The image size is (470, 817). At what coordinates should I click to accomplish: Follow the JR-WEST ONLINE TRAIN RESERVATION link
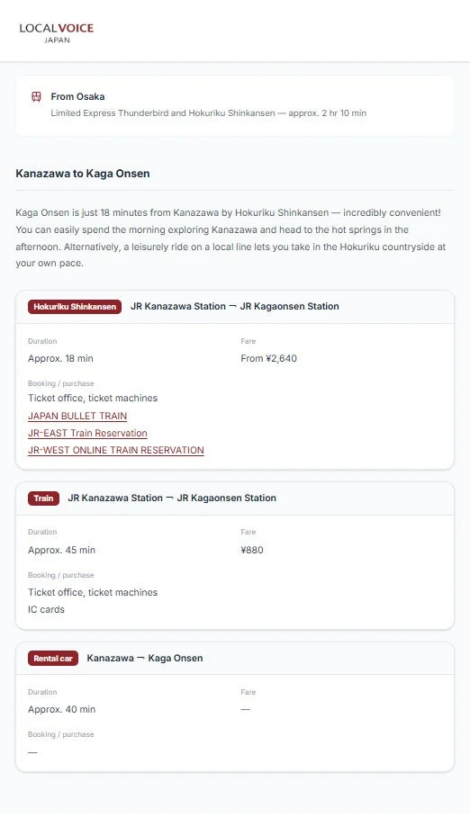click(x=116, y=450)
